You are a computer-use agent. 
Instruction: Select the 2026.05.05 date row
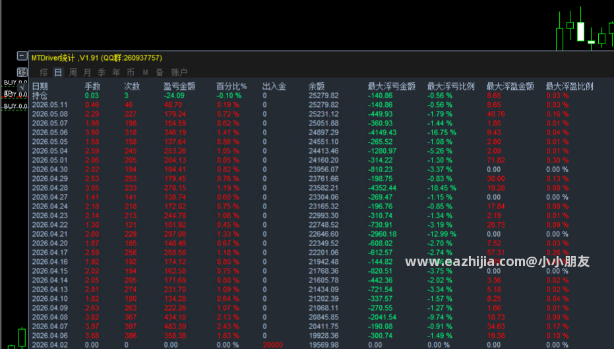click(49, 142)
